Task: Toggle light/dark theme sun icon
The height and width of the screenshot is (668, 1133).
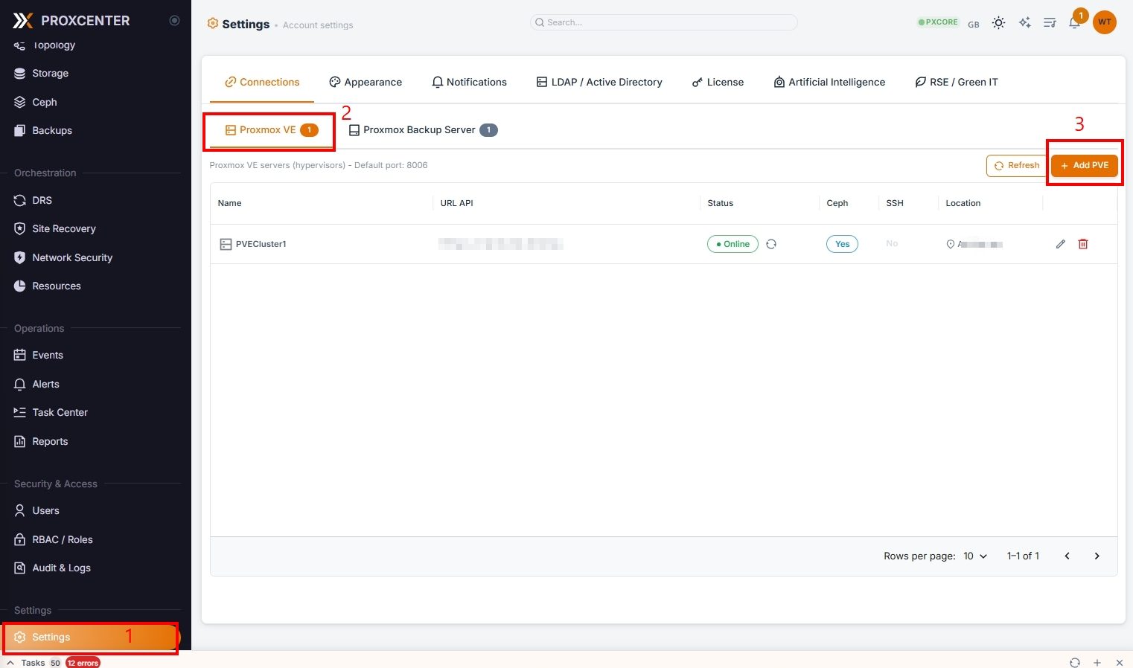Action: pyautogui.click(x=998, y=23)
